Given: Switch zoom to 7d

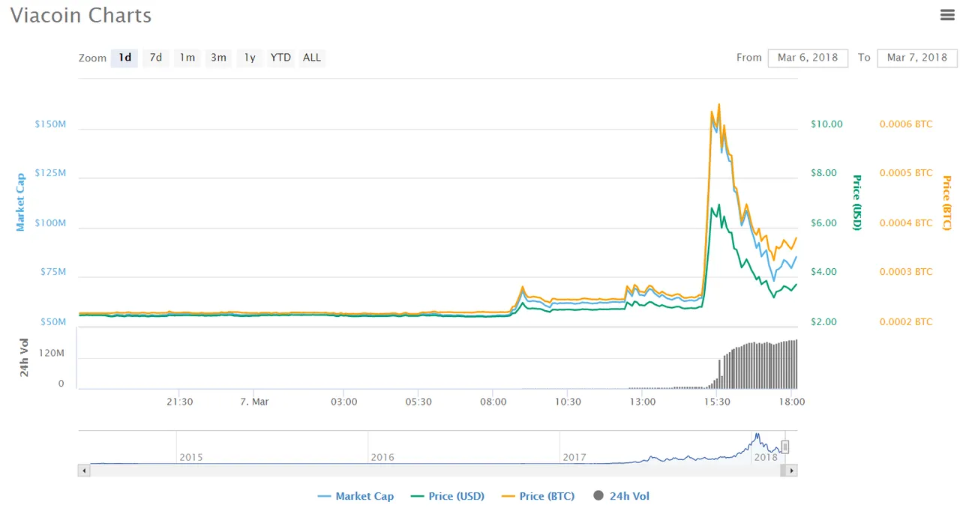Looking at the screenshot, I should click(156, 58).
